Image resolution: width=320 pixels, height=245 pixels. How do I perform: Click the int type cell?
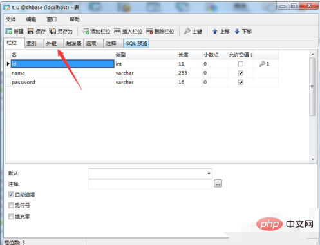pos(146,64)
